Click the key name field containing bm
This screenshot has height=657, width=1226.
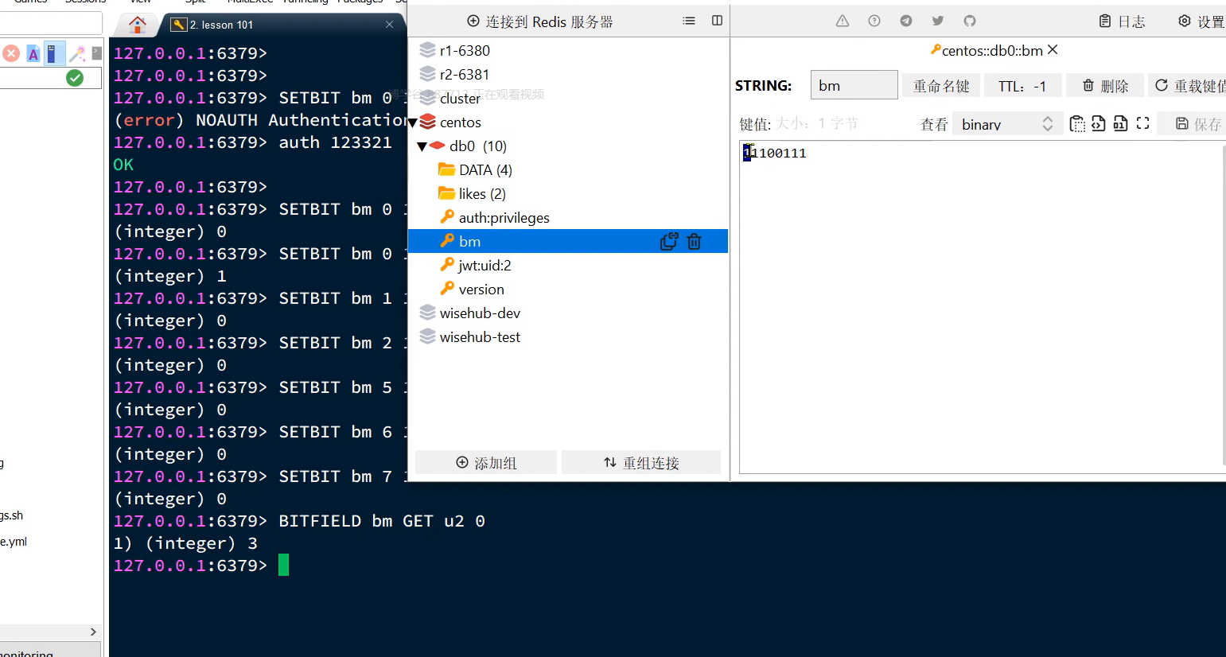[x=854, y=85]
